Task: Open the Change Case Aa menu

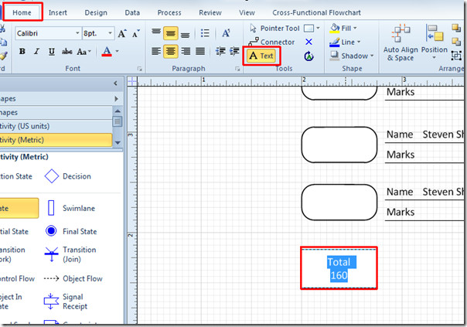Action: (84, 52)
